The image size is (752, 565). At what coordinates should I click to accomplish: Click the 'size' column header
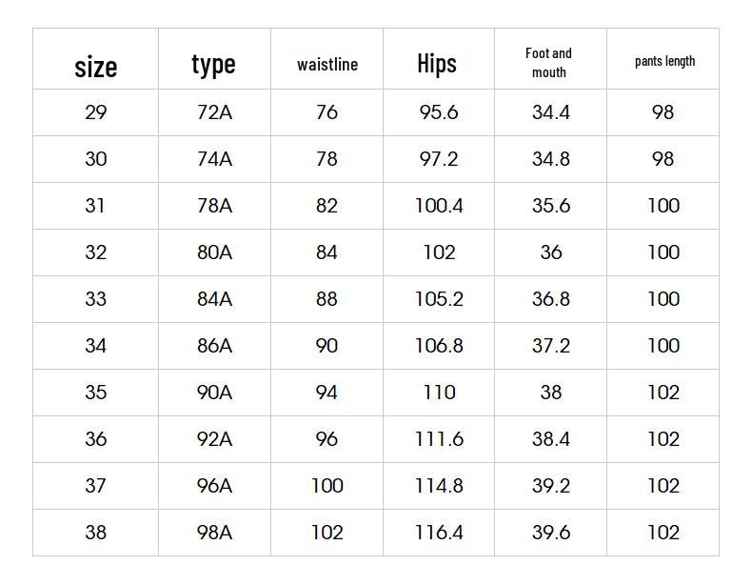coord(95,66)
